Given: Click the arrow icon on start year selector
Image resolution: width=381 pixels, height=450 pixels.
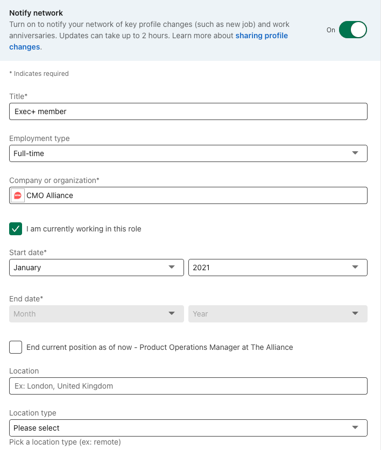Looking at the screenshot, I should (x=355, y=268).
